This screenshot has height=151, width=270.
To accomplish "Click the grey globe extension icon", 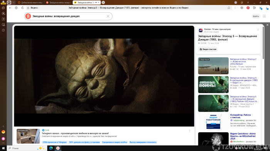I will tap(242, 8).
